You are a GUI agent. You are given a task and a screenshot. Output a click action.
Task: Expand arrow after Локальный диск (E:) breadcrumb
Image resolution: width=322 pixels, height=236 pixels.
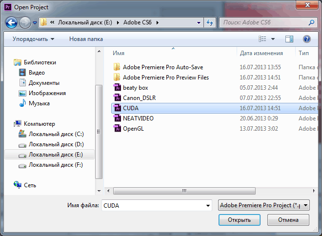coord(118,22)
